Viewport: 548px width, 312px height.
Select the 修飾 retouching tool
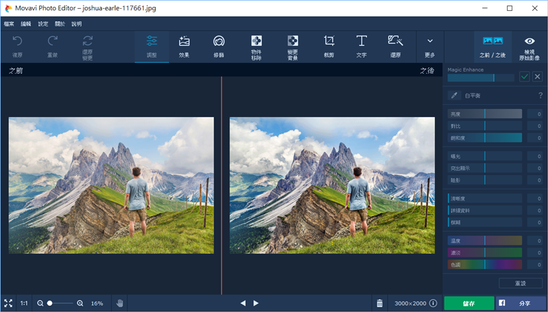click(219, 46)
